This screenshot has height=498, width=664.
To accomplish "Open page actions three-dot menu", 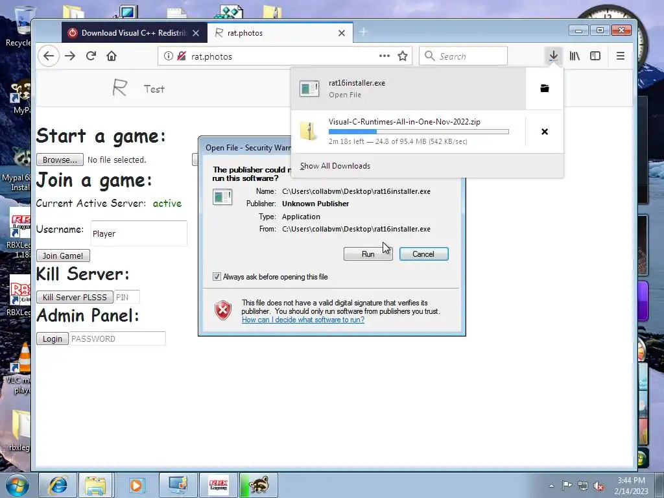I will [384, 56].
